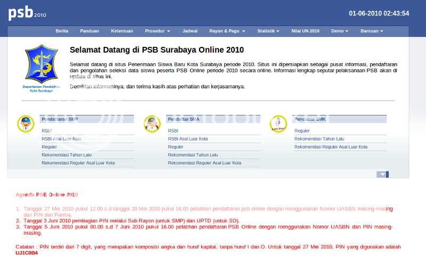The width and height of the screenshot is (426, 257).
Task: Open Rekomendasi Tahun Lalu under SMP
Action: pos(67,155)
